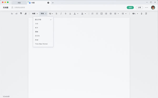
Task: Click the clear formatting eraser icon
Action: [x=26, y=14]
